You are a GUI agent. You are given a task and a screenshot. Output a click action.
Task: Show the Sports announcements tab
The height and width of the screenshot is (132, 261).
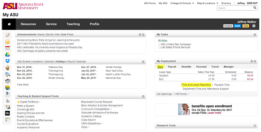[x=50, y=34]
